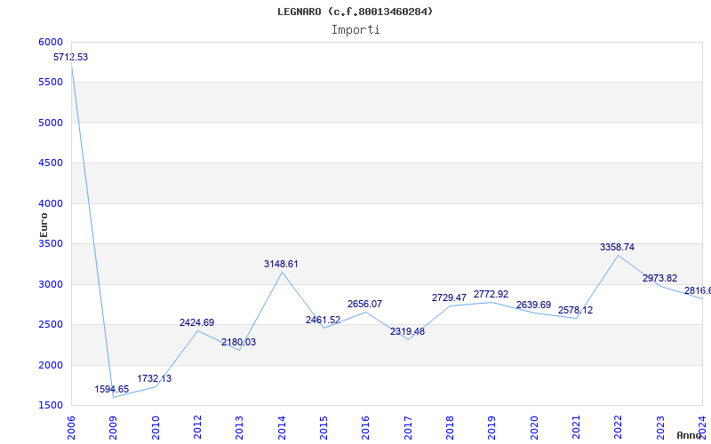Click the 2000 y-axis tick label
This screenshot has width=711, height=444.
click(x=51, y=365)
